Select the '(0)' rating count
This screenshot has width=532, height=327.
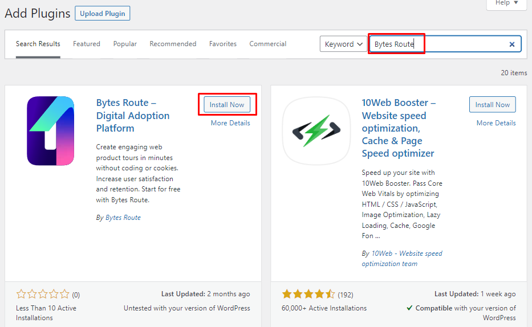tap(76, 295)
